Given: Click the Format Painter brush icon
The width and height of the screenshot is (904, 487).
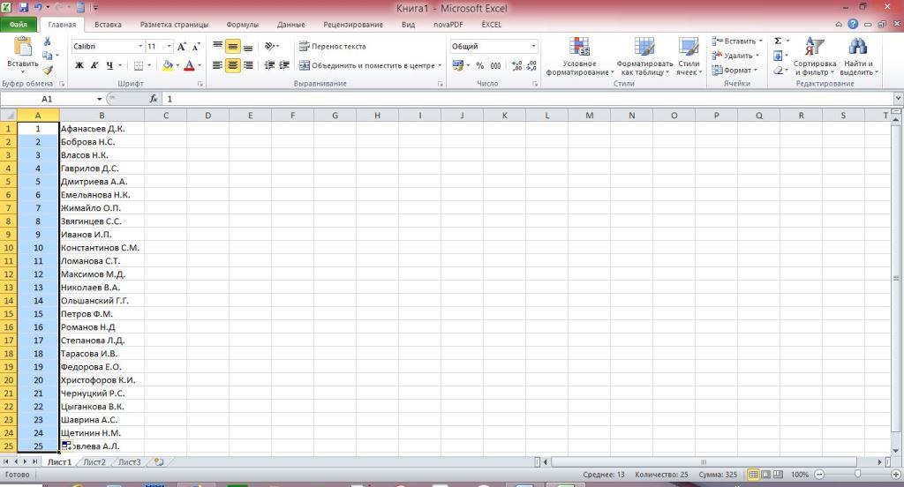Looking at the screenshot, I should point(48,70).
